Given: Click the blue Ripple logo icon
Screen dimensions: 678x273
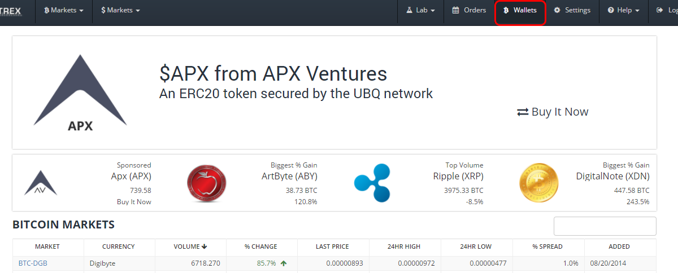Looking at the screenshot, I should 372,183.
